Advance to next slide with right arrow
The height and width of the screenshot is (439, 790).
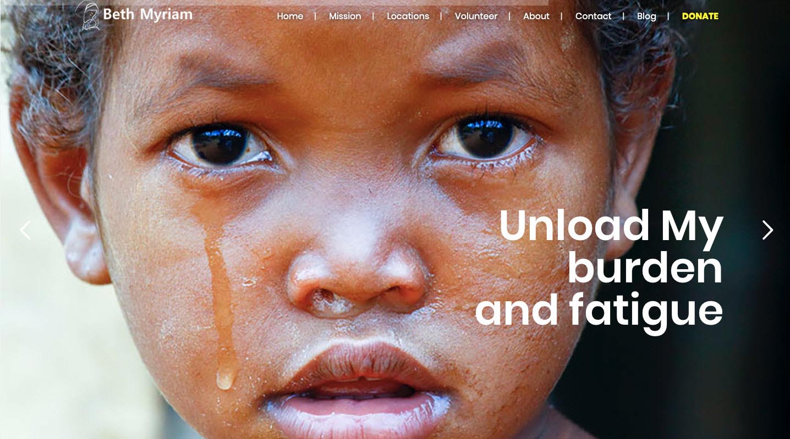[767, 230]
